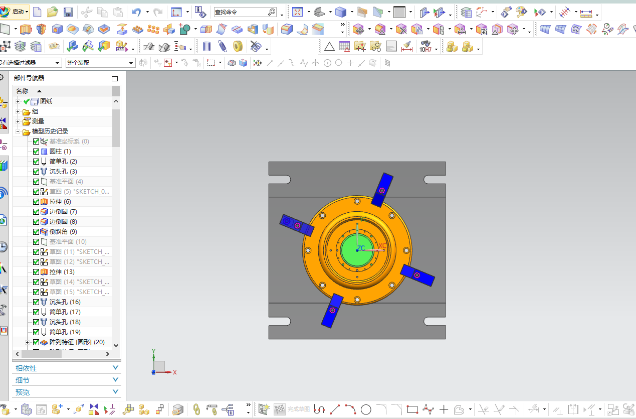636x419 pixels.
Task: Click the triangle icon in the drafting toolbar
Action: pos(329,47)
